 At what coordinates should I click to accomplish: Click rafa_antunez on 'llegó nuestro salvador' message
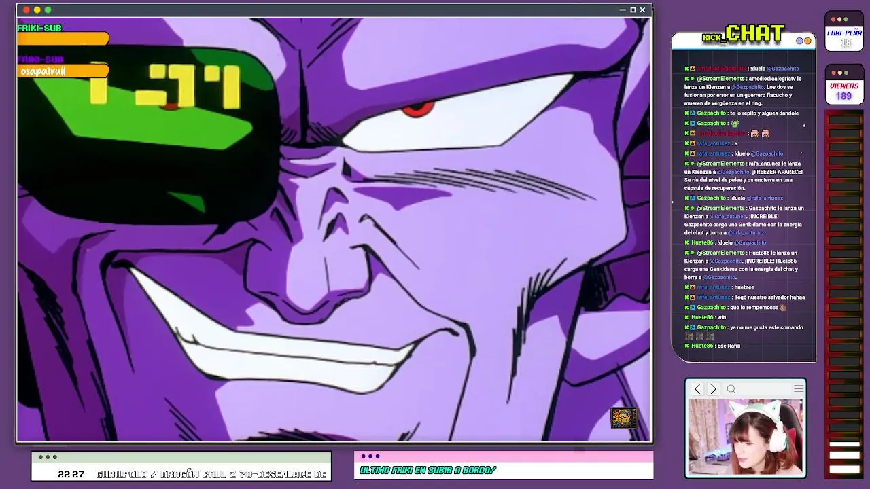(x=713, y=297)
